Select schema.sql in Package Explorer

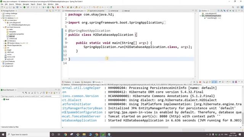pyautogui.click(x=13, y=38)
